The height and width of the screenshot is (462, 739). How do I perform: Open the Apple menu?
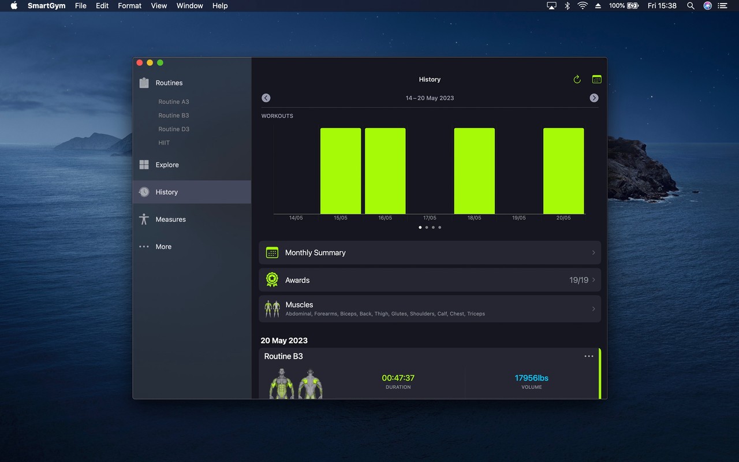[14, 6]
